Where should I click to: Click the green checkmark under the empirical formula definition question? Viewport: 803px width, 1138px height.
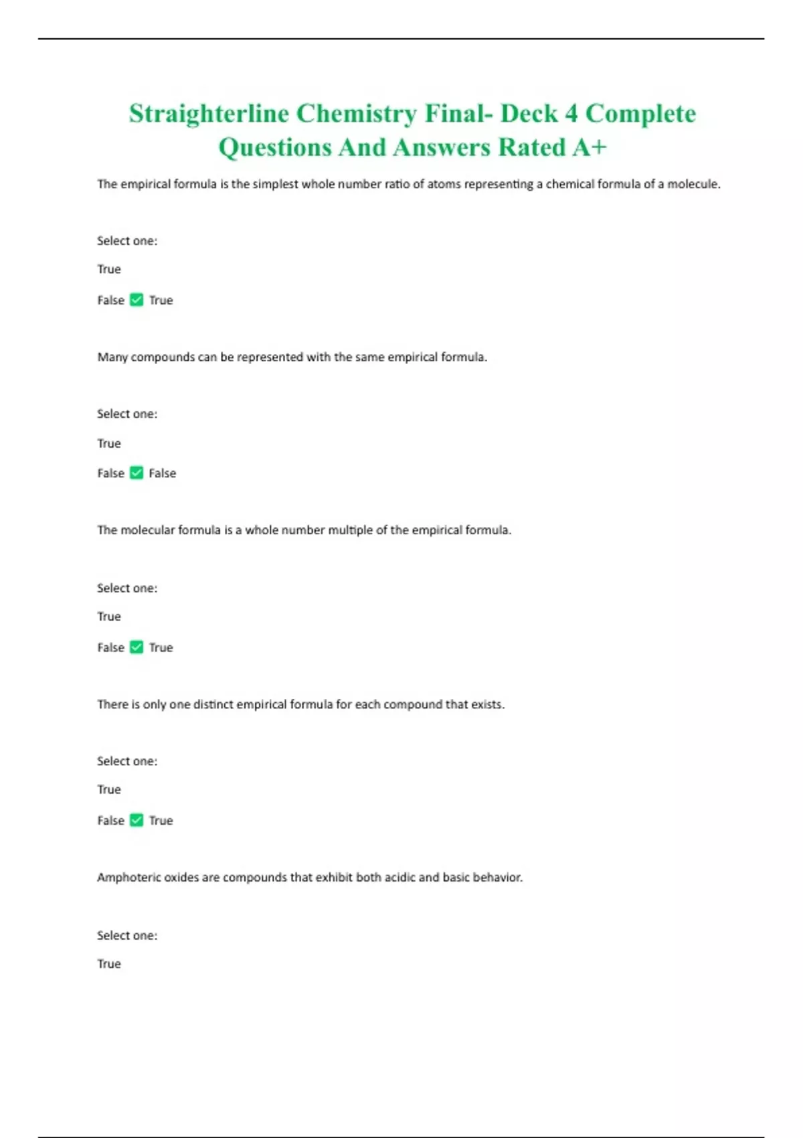click(137, 300)
